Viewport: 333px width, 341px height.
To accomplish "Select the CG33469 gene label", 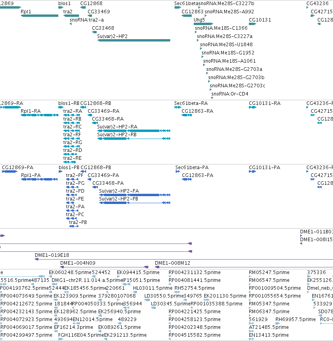I will click(x=99, y=12).
